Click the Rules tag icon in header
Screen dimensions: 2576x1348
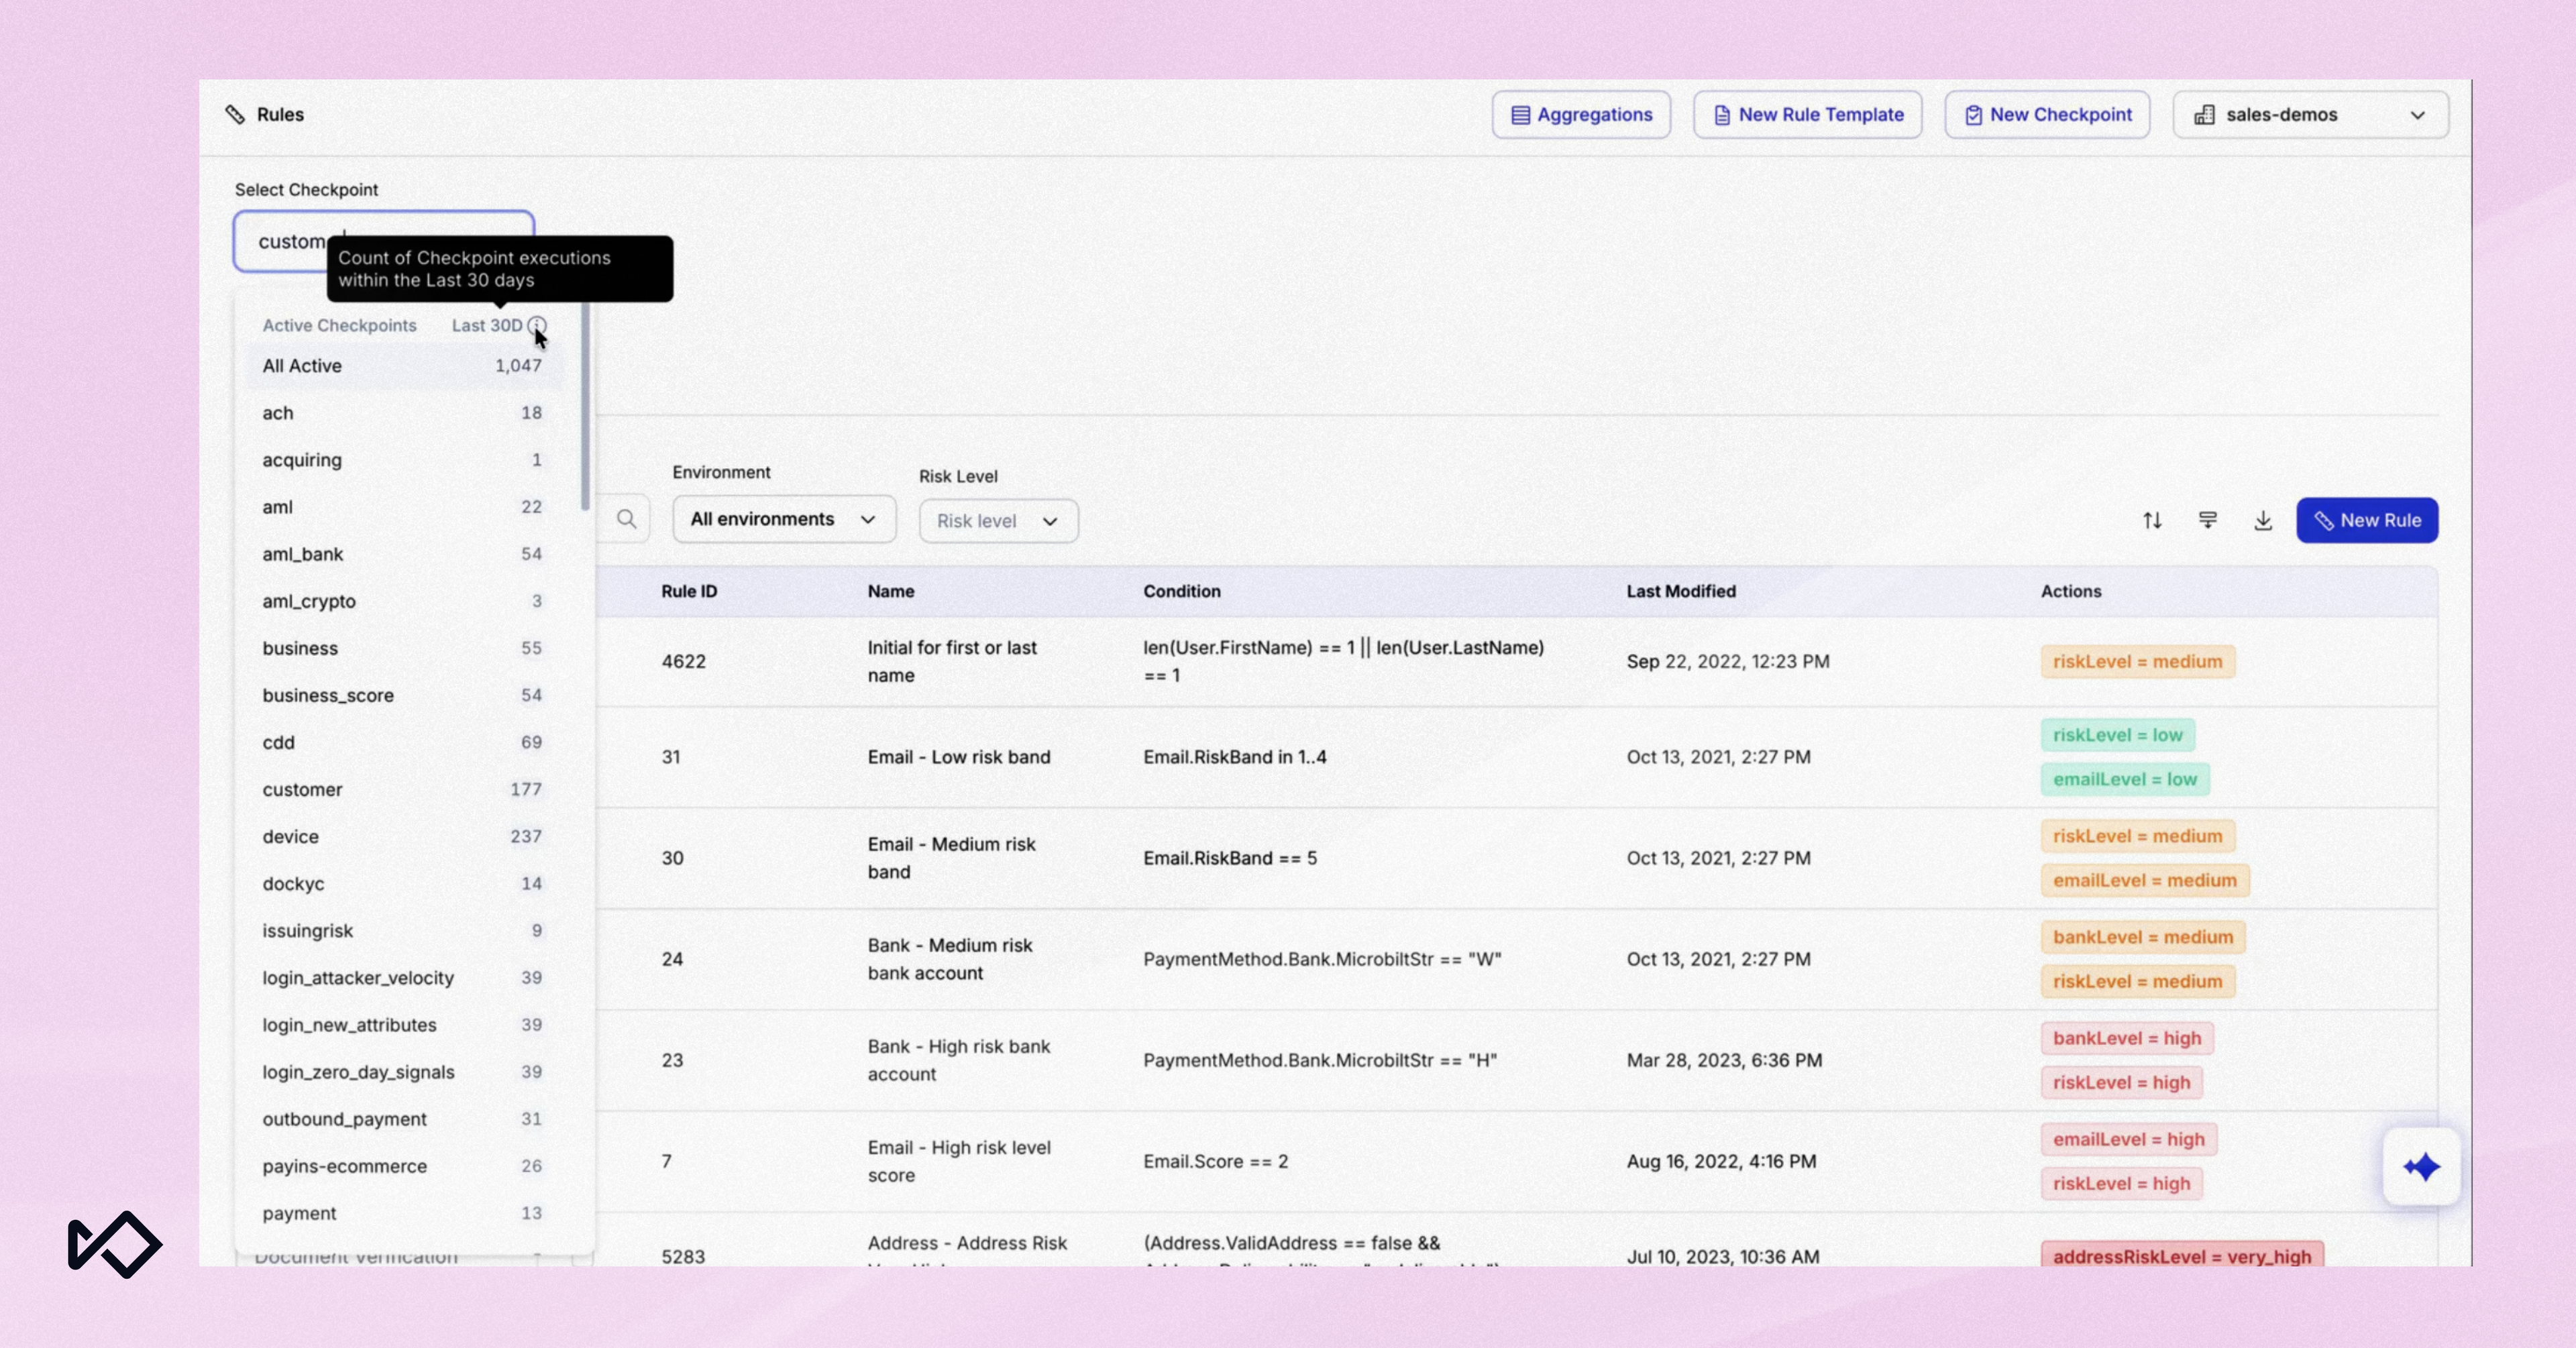click(x=235, y=115)
